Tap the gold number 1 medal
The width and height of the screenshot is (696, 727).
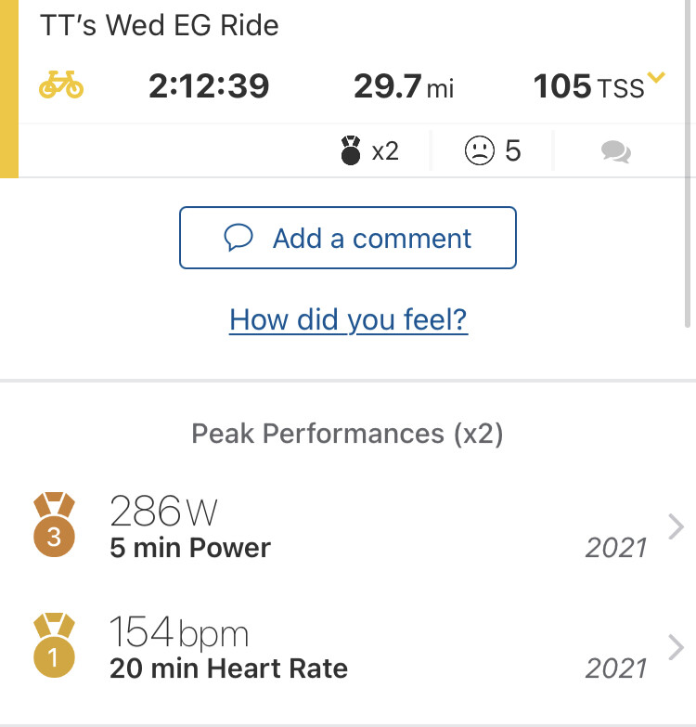click(x=53, y=646)
